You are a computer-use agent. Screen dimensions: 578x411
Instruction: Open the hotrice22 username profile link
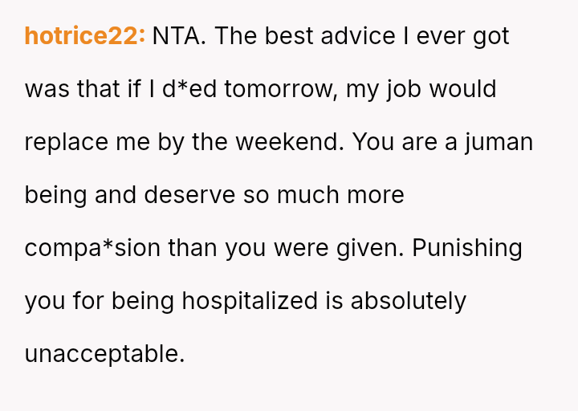click(84, 36)
